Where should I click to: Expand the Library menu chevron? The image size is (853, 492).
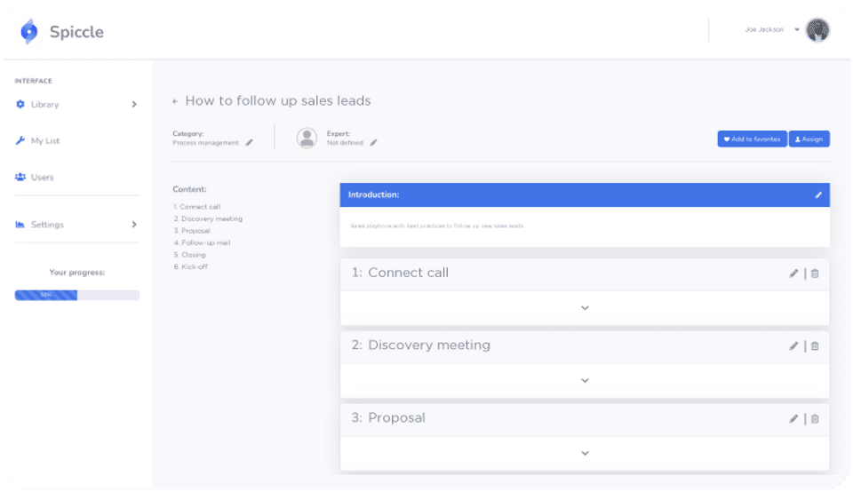[134, 105]
